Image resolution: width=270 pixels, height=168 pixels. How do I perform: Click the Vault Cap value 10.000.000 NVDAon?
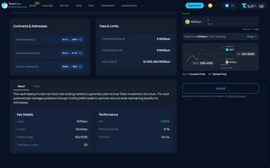[x=156, y=62]
